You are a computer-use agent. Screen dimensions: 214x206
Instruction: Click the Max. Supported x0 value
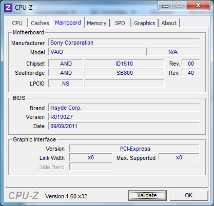(179, 157)
